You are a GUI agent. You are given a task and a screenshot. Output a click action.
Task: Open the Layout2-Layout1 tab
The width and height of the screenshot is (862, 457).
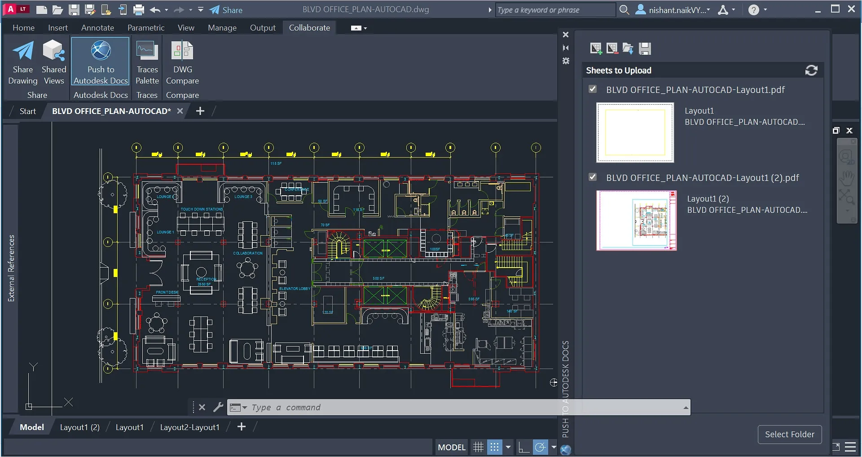tap(189, 427)
